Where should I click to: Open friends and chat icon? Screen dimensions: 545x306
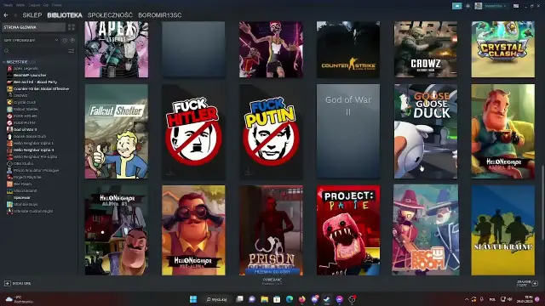[535, 283]
